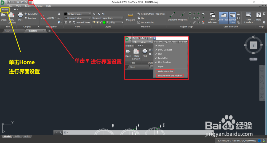Toggle Endpoint object snap
The width and height of the screenshot is (267, 143).
coord(172,17)
